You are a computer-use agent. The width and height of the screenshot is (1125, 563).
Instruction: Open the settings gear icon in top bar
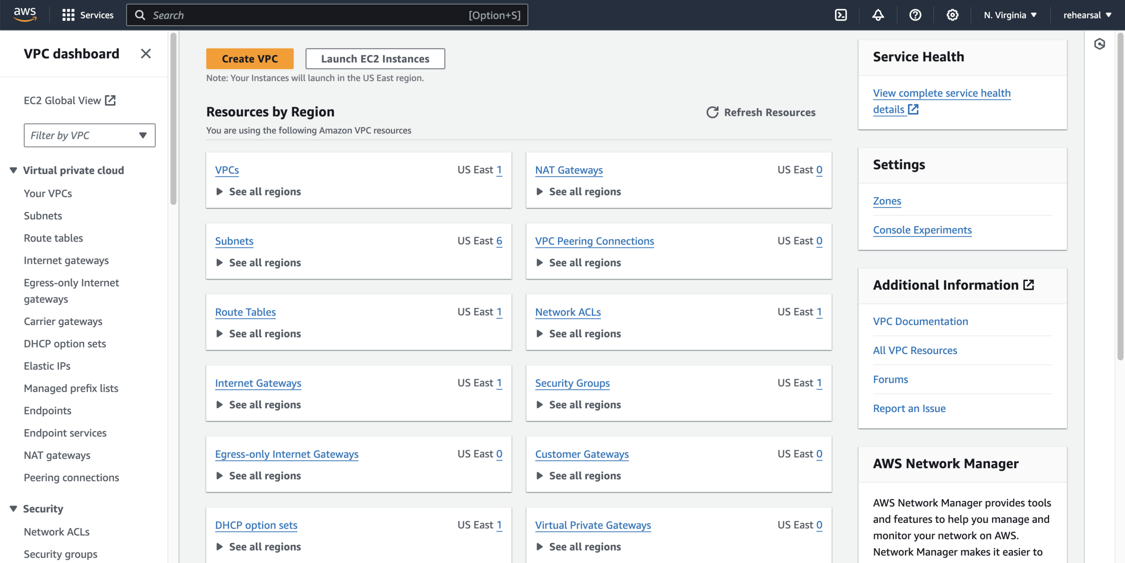pos(952,15)
